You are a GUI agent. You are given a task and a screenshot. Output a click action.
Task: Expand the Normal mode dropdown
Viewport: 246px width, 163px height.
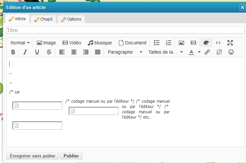coord(20,43)
